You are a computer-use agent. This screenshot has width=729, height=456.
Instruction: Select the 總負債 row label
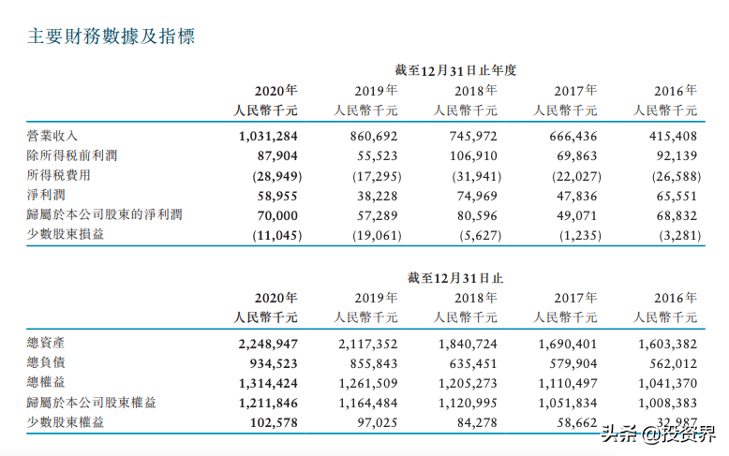tap(46, 363)
